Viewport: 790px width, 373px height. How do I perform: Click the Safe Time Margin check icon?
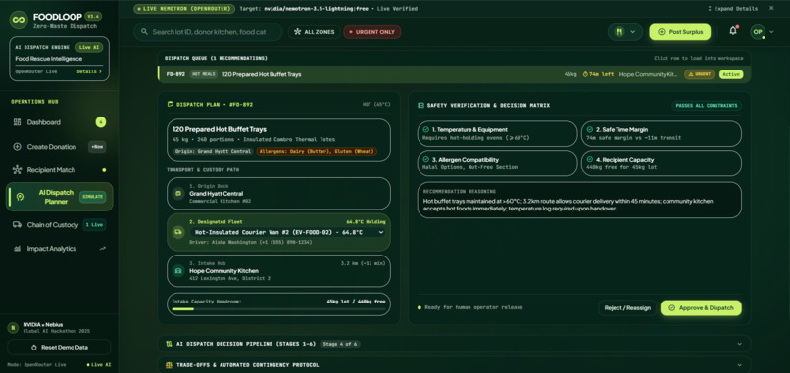pyautogui.click(x=590, y=129)
